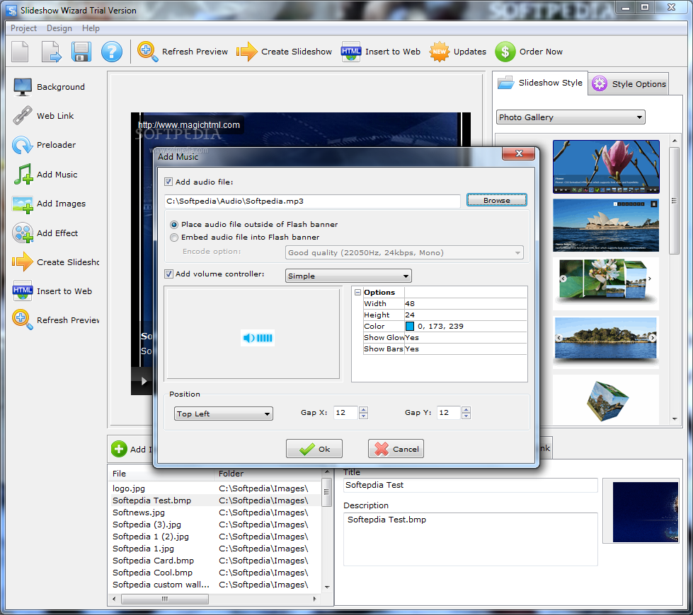693x615 pixels.
Task: Open Background in the left sidebar
Action: click(50, 87)
